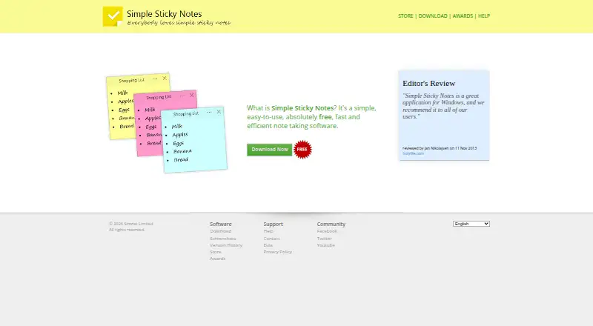Open the language dropdown showing English
This screenshot has width=593, height=326.
tap(471, 224)
